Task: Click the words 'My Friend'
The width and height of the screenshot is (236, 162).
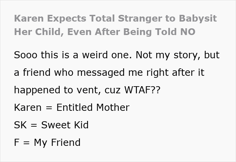Action: click(57, 142)
